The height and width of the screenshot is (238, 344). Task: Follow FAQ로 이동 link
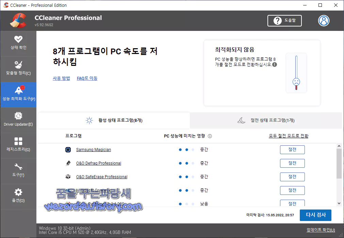tap(87, 78)
